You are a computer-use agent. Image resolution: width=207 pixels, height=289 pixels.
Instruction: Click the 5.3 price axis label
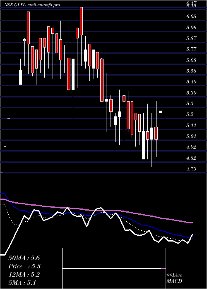pos(190,104)
